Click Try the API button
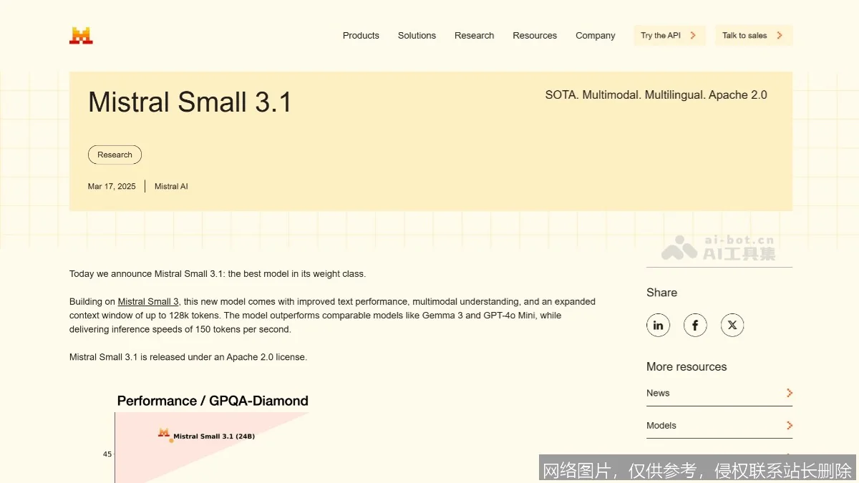The width and height of the screenshot is (859, 483). pos(669,35)
